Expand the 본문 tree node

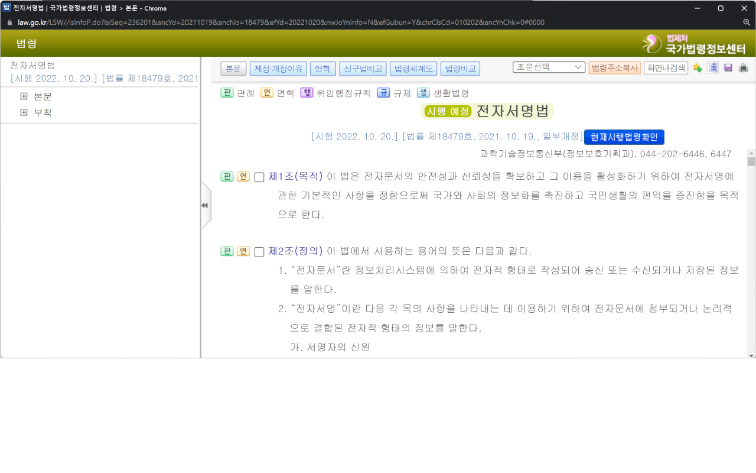coord(24,96)
